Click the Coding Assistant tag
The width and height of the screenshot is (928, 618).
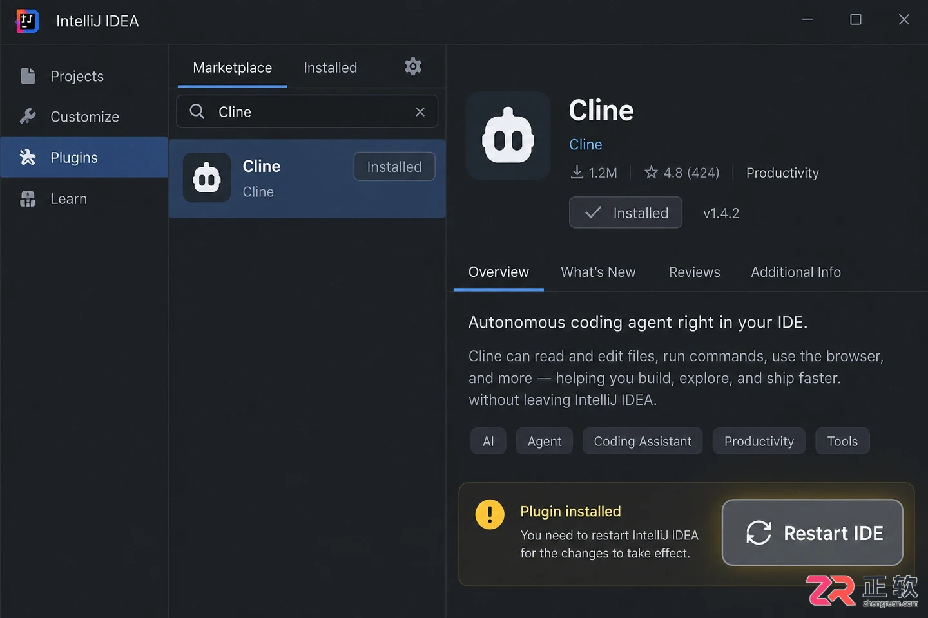point(643,442)
